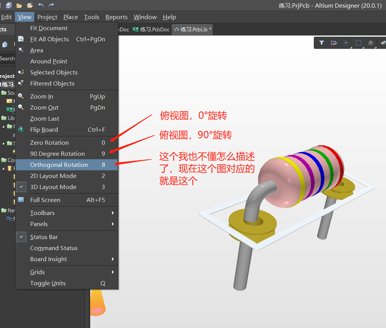Viewport: 386px width, 328px height.
Task: Expand the Board Insight submenu
Action: pos(49,259)
